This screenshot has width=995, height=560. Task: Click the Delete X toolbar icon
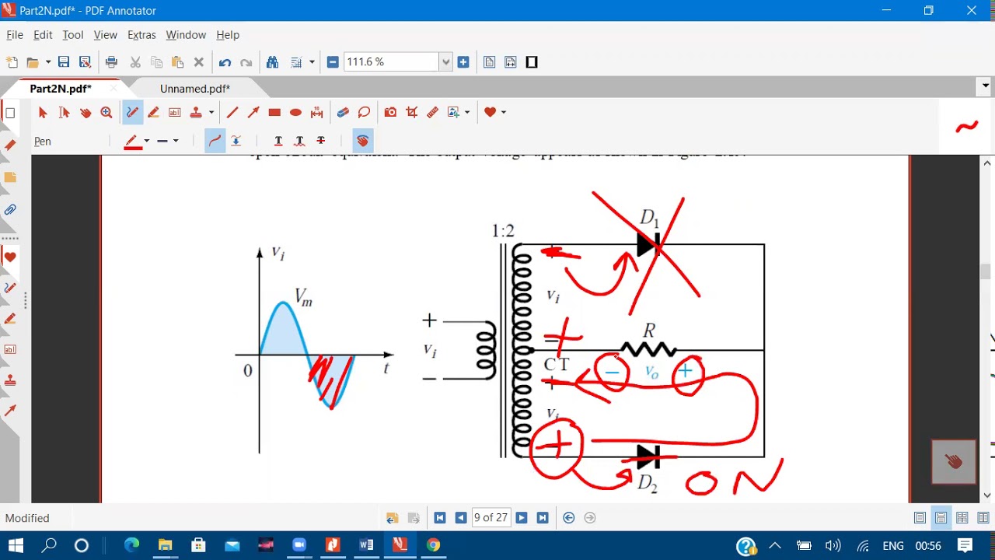(198, 62)
